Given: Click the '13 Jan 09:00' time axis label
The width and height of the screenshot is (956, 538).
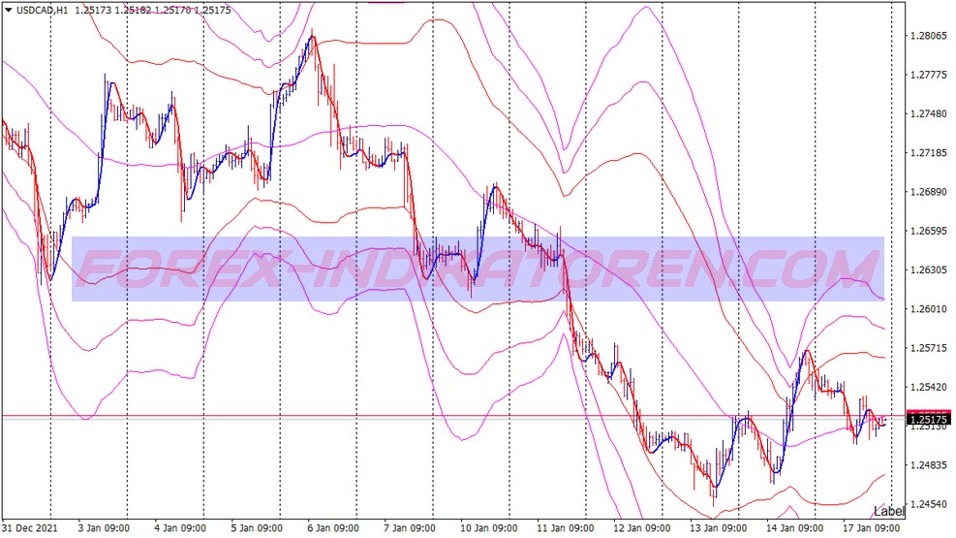Looking at the screenshot, I should (718, 527).
